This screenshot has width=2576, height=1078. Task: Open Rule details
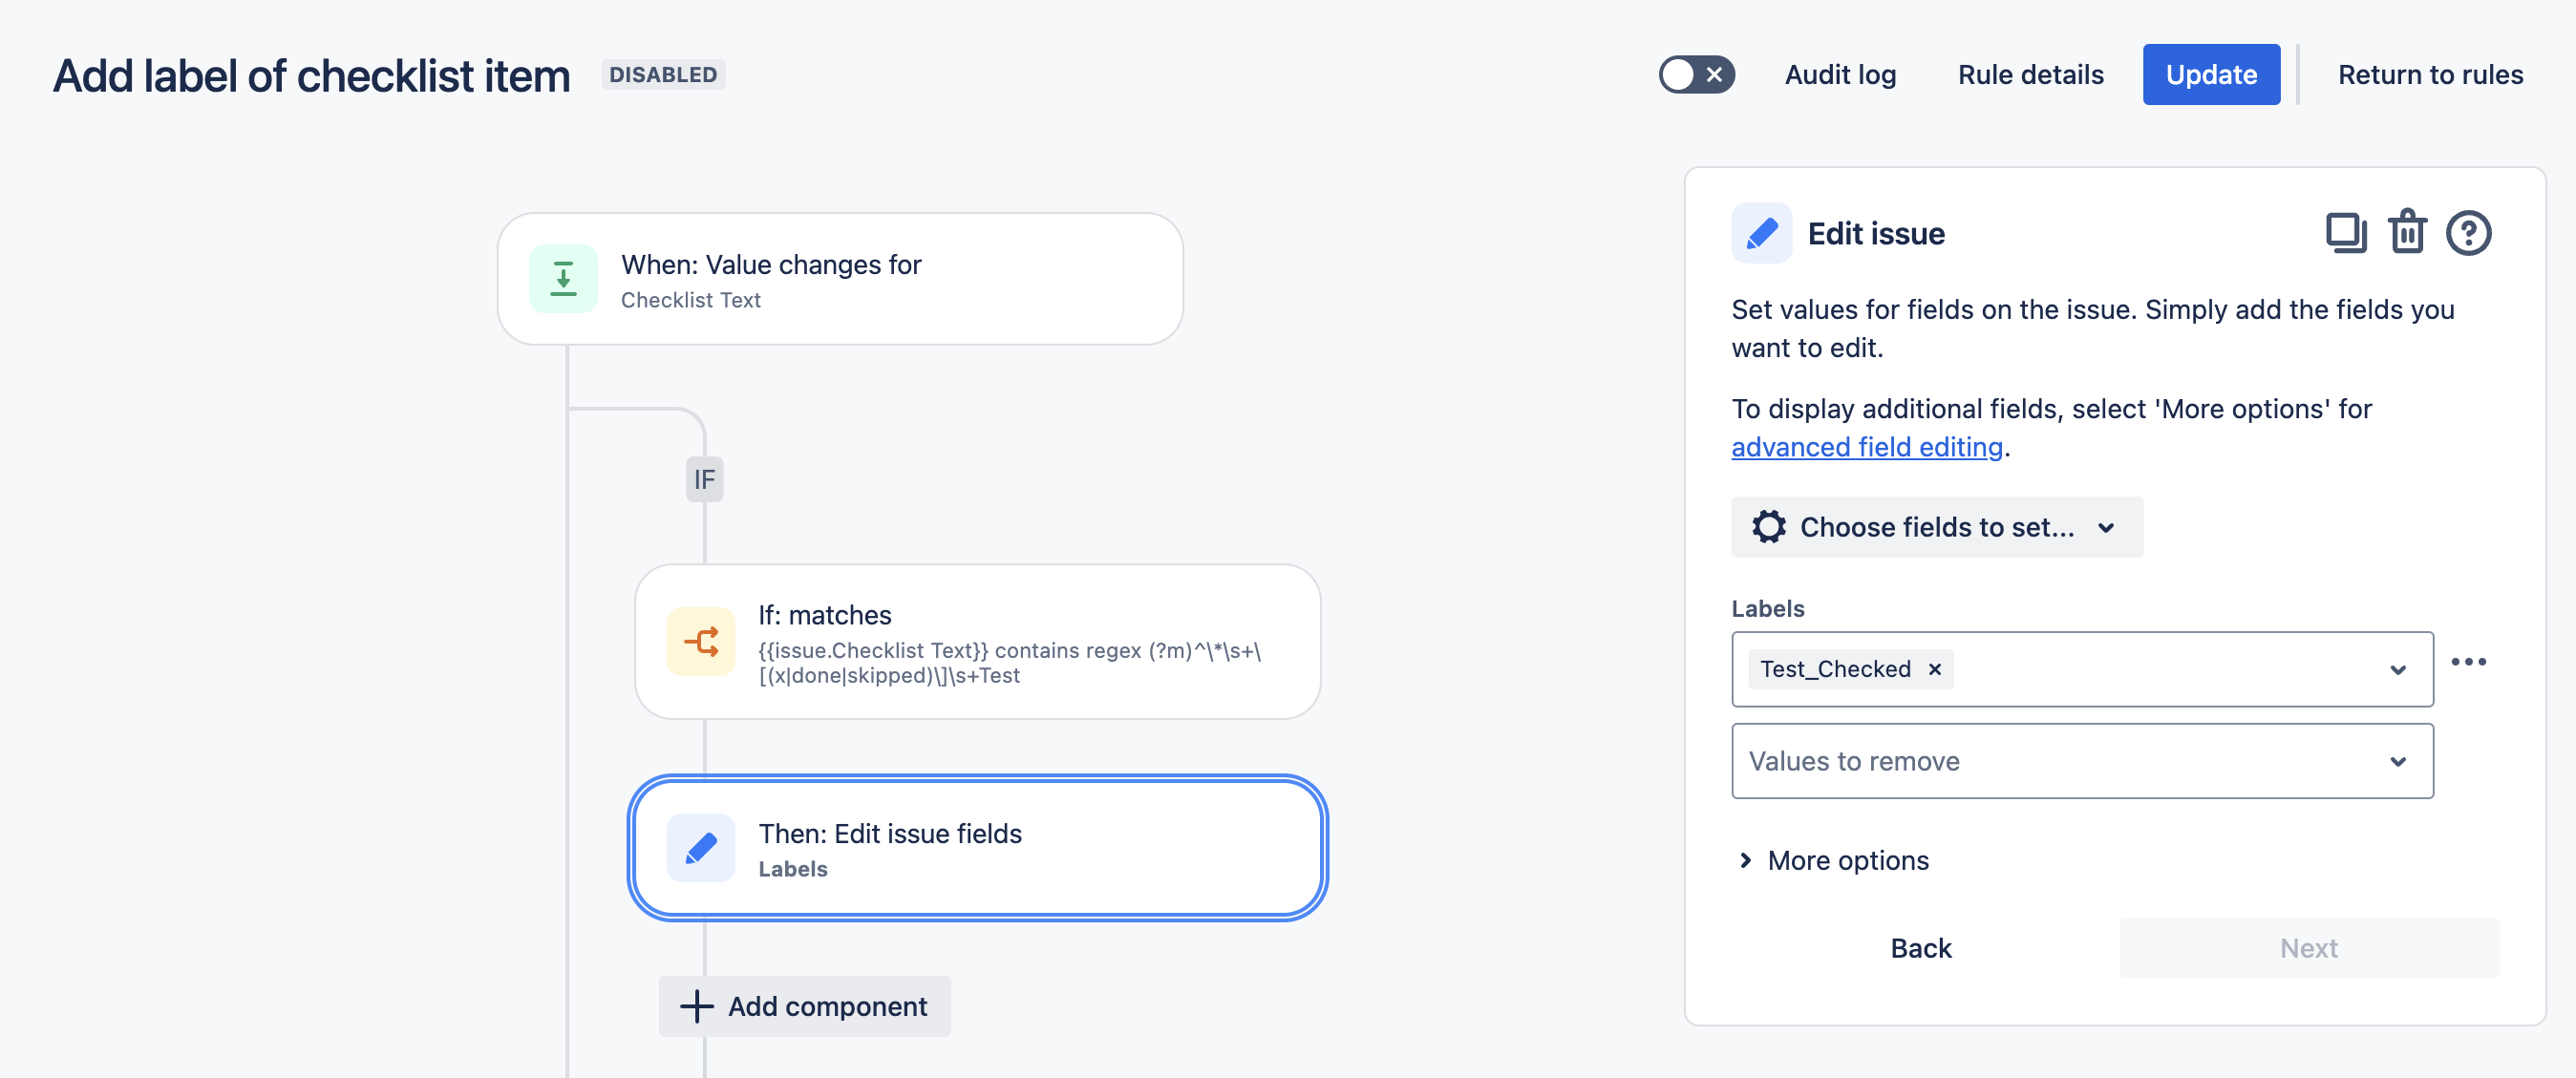tap(2030, 75)
